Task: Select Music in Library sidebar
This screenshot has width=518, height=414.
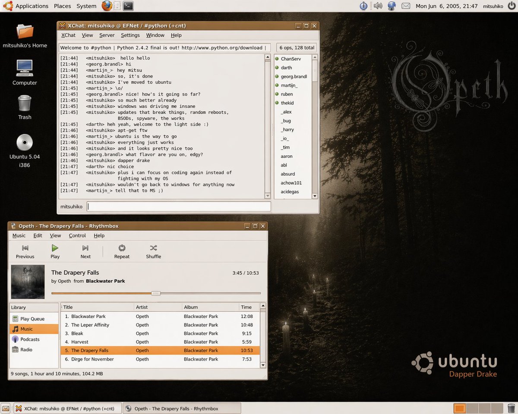Action: pos(34,329)
